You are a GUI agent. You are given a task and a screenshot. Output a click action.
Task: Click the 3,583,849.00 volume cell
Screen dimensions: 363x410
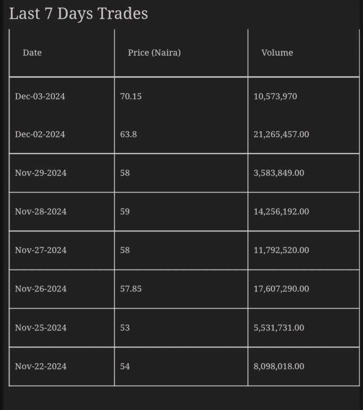[279, 173]
